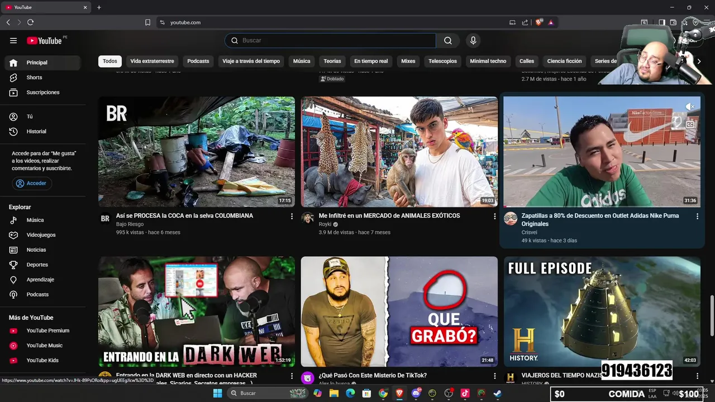Open YouTube Premium in sidebar
Image resolution: width=715 pixels, height=402 pixels.
pos(42,331)
